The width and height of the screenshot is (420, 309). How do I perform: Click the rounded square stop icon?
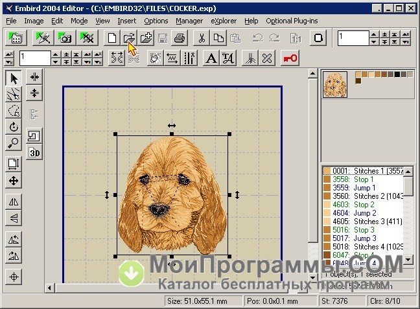[318, 38]
